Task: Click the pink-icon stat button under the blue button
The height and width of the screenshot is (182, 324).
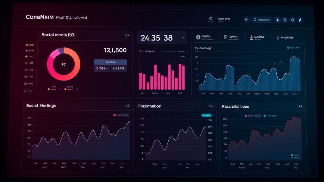Action: click(102, 69)
